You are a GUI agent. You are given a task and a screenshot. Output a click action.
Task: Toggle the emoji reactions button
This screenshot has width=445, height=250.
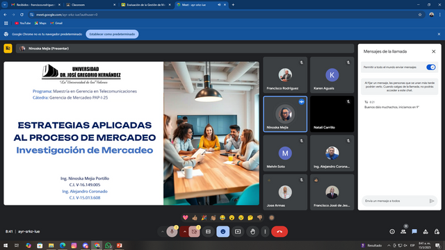pyautogui.click(x=223, y=231)
